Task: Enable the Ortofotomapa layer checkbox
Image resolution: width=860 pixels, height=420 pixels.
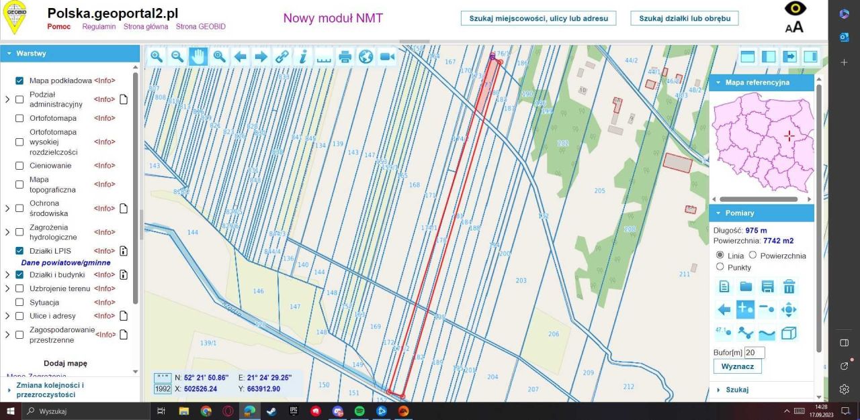Action: [x=19, y=118]
